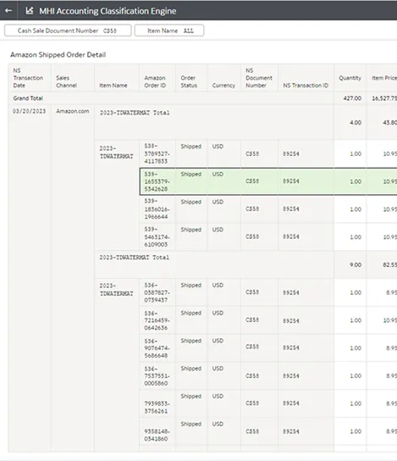Click order ID 538-3789327-4117833

tap(157, 153)
